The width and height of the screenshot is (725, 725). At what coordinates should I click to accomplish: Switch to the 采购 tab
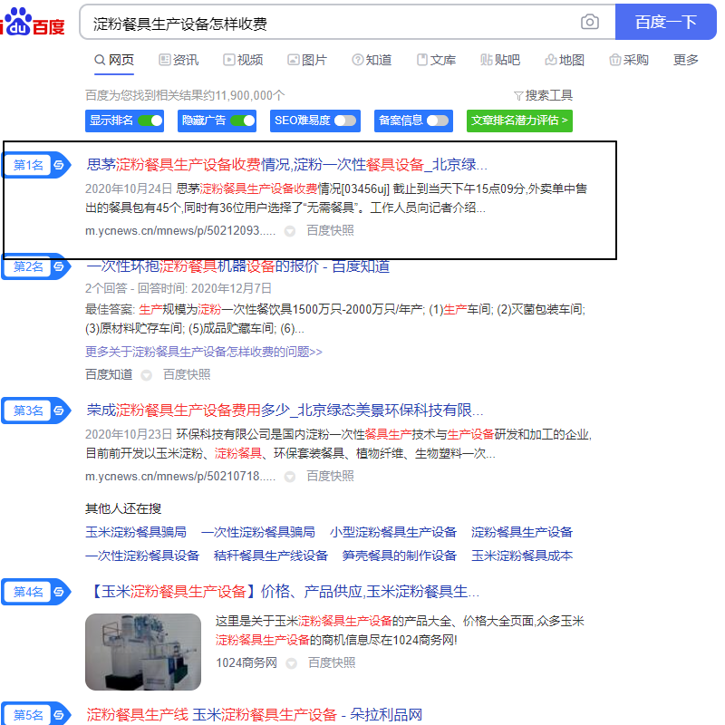(x=629, y=60)
